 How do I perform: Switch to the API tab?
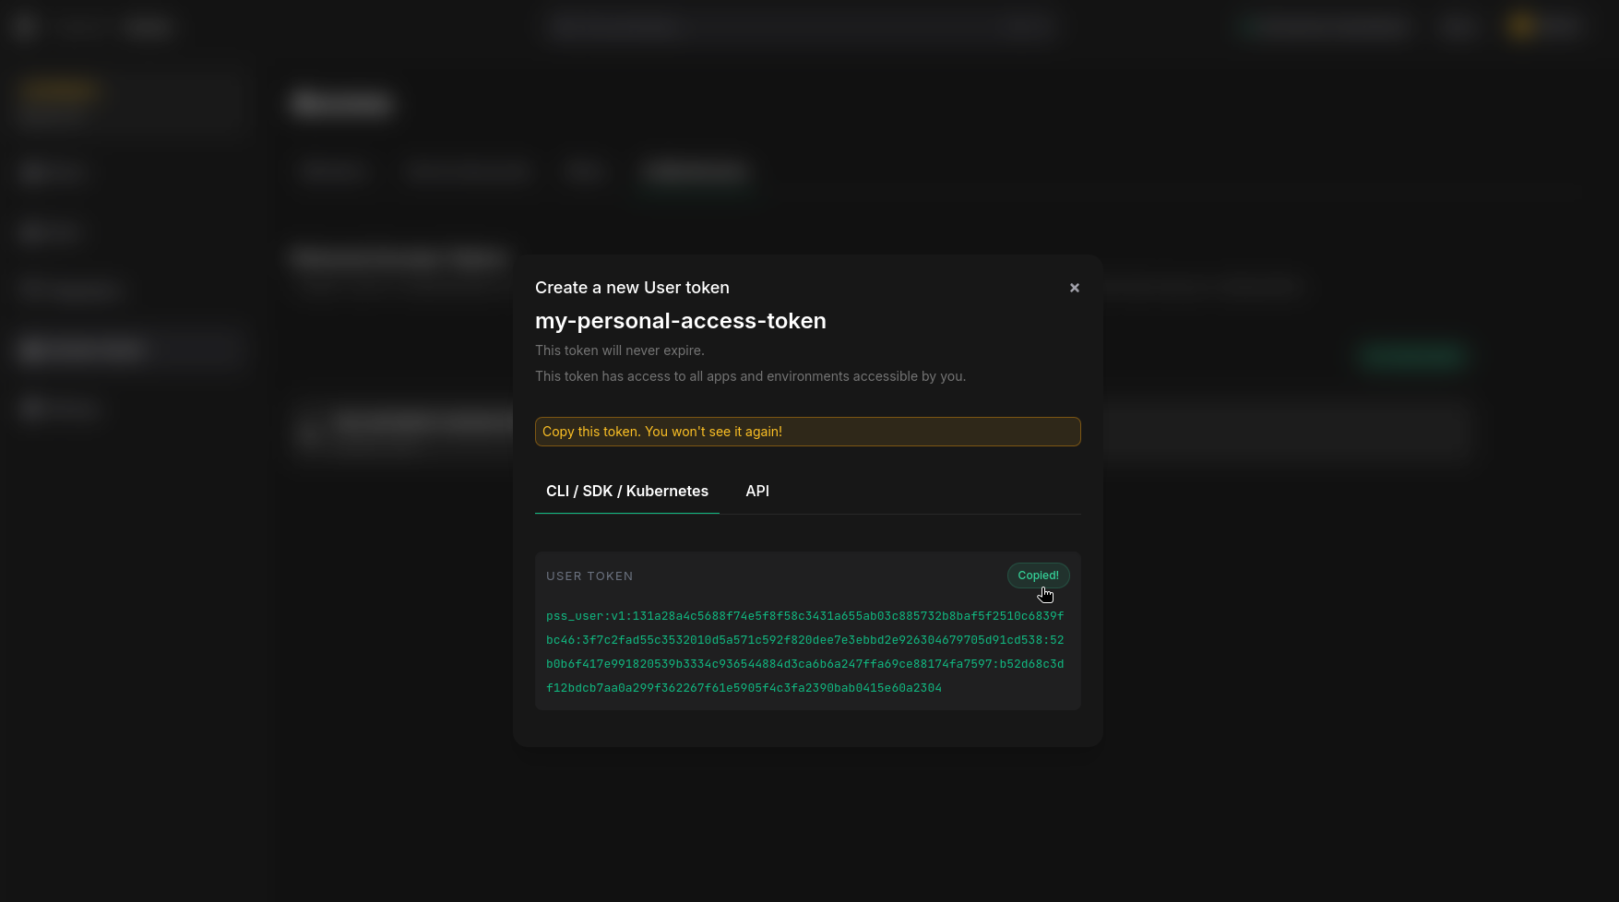pyautogui.click(x=757, y=492)
